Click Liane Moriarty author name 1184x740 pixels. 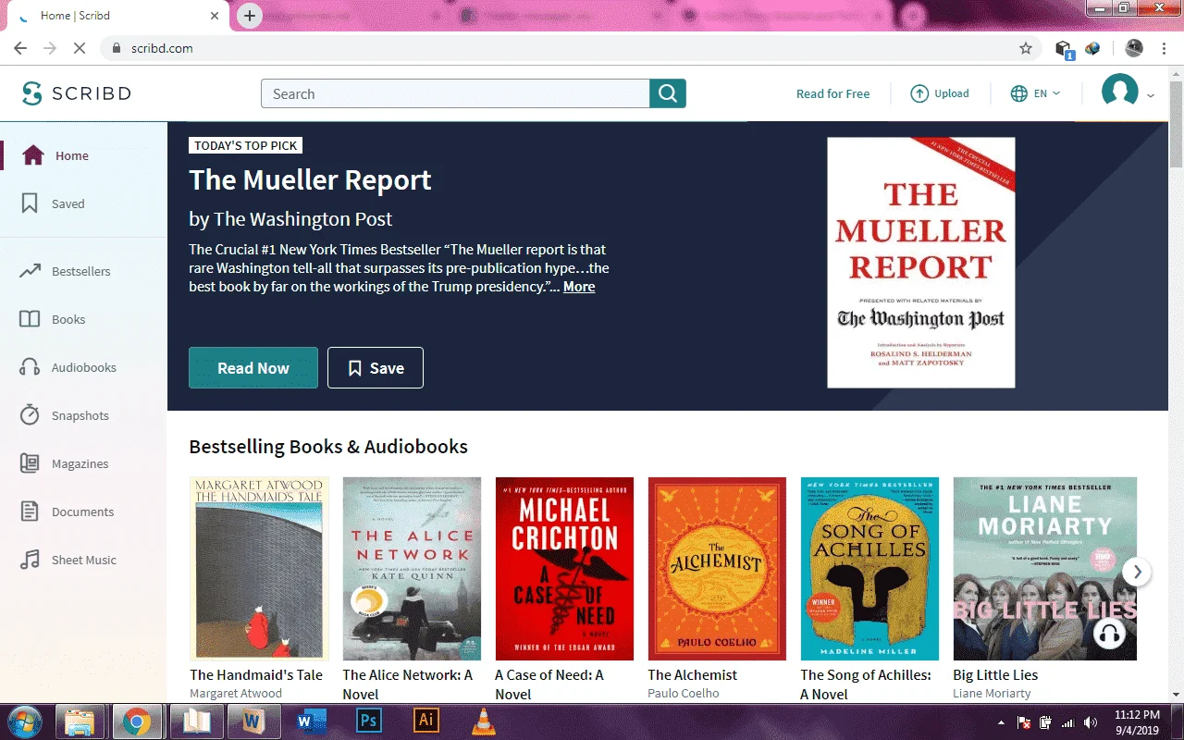pyautogui.click(x=993, y=693)
